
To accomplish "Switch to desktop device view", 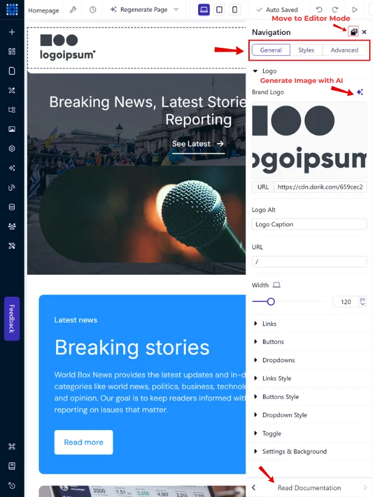I will coord(204,9).
